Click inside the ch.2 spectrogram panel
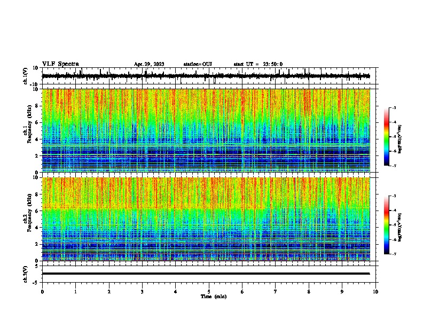The image size is (423, 327). tap(206, 219)
